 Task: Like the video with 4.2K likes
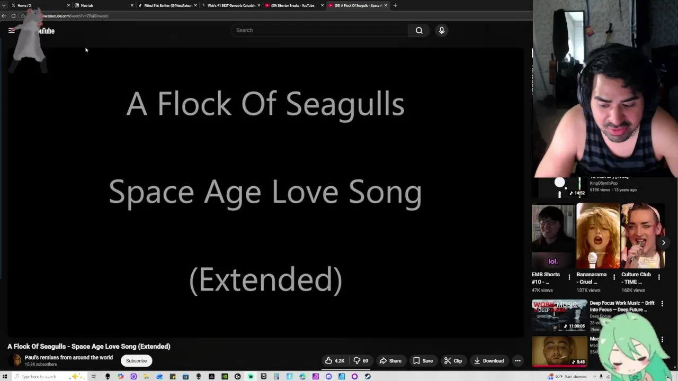click(335, 361)
